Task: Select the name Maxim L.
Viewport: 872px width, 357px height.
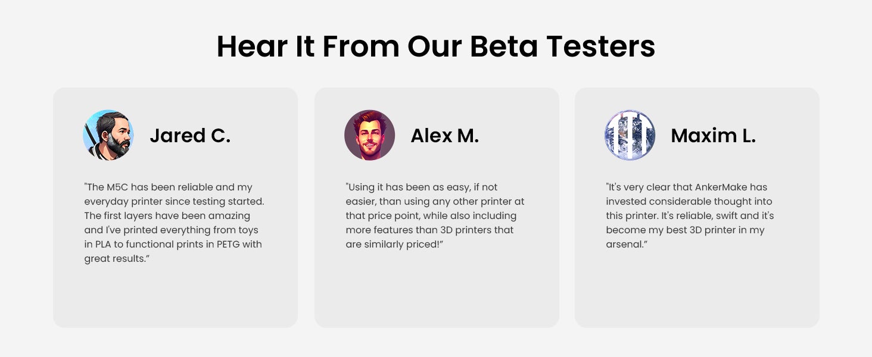Action: [x=713, y=136]
